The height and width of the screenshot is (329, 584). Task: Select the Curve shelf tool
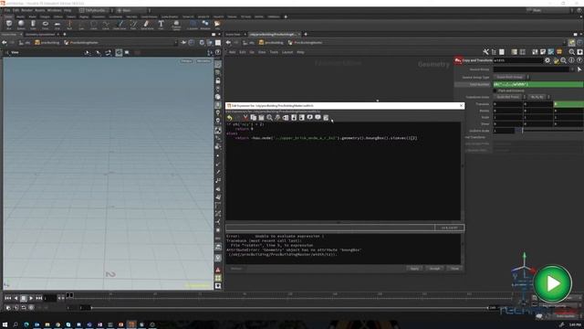click(x=106, y=25)
